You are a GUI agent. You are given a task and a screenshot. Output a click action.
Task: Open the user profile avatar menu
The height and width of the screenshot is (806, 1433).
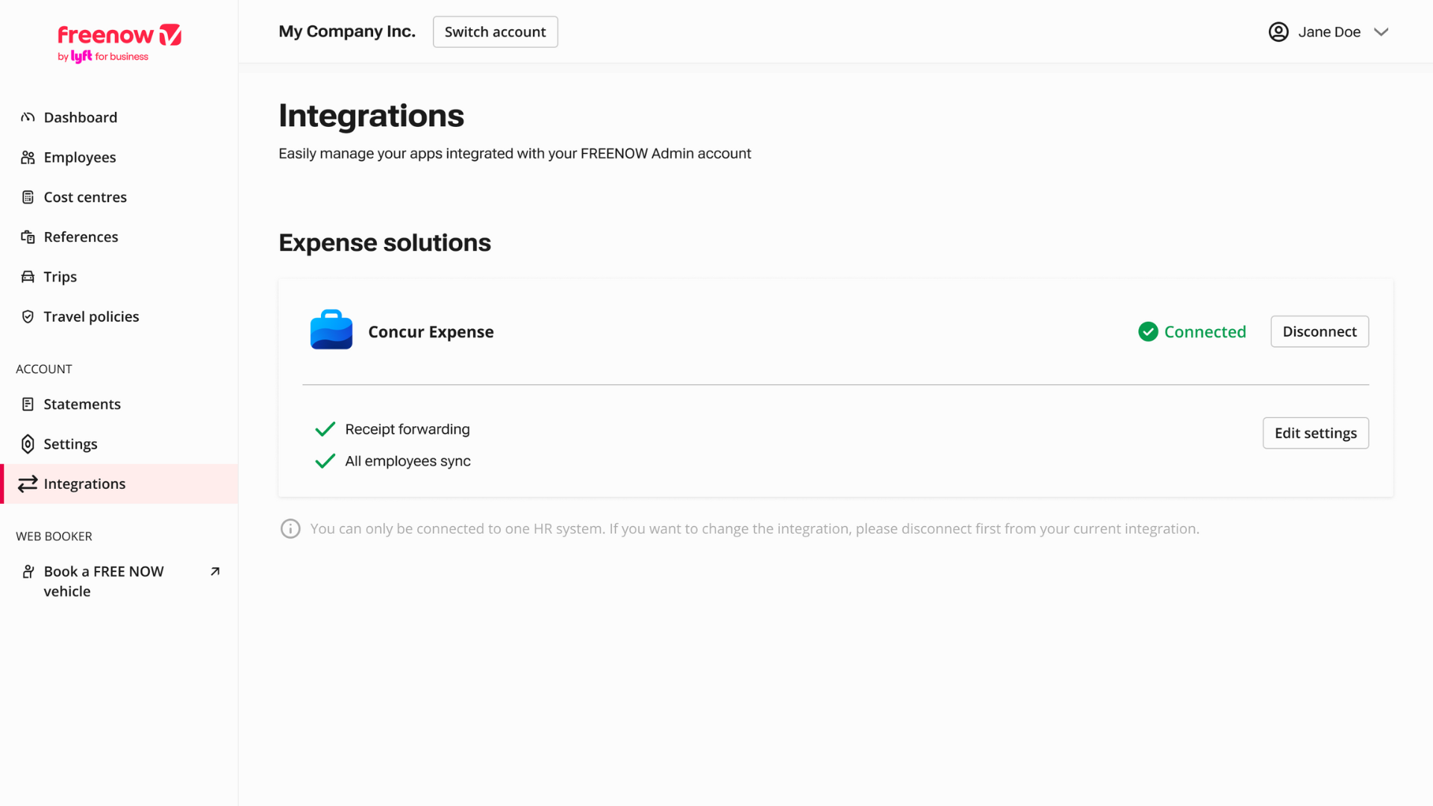coord(1279,32)
